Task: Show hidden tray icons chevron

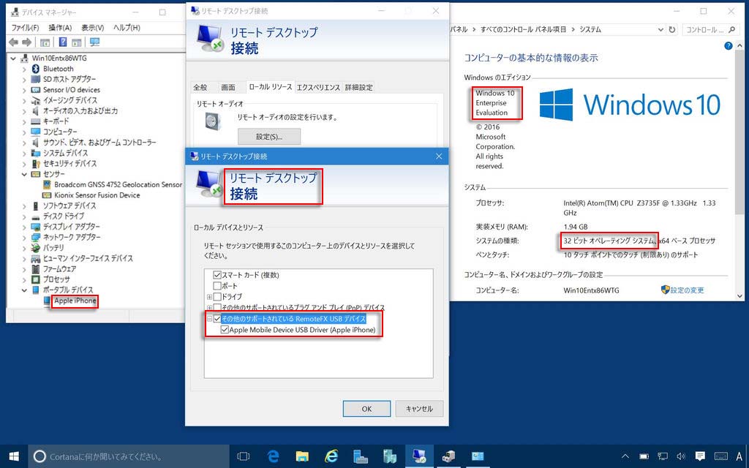Action: click(625, 456)
